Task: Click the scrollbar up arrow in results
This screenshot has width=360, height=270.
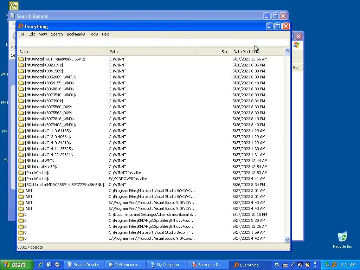Action: tap(287, 51)
